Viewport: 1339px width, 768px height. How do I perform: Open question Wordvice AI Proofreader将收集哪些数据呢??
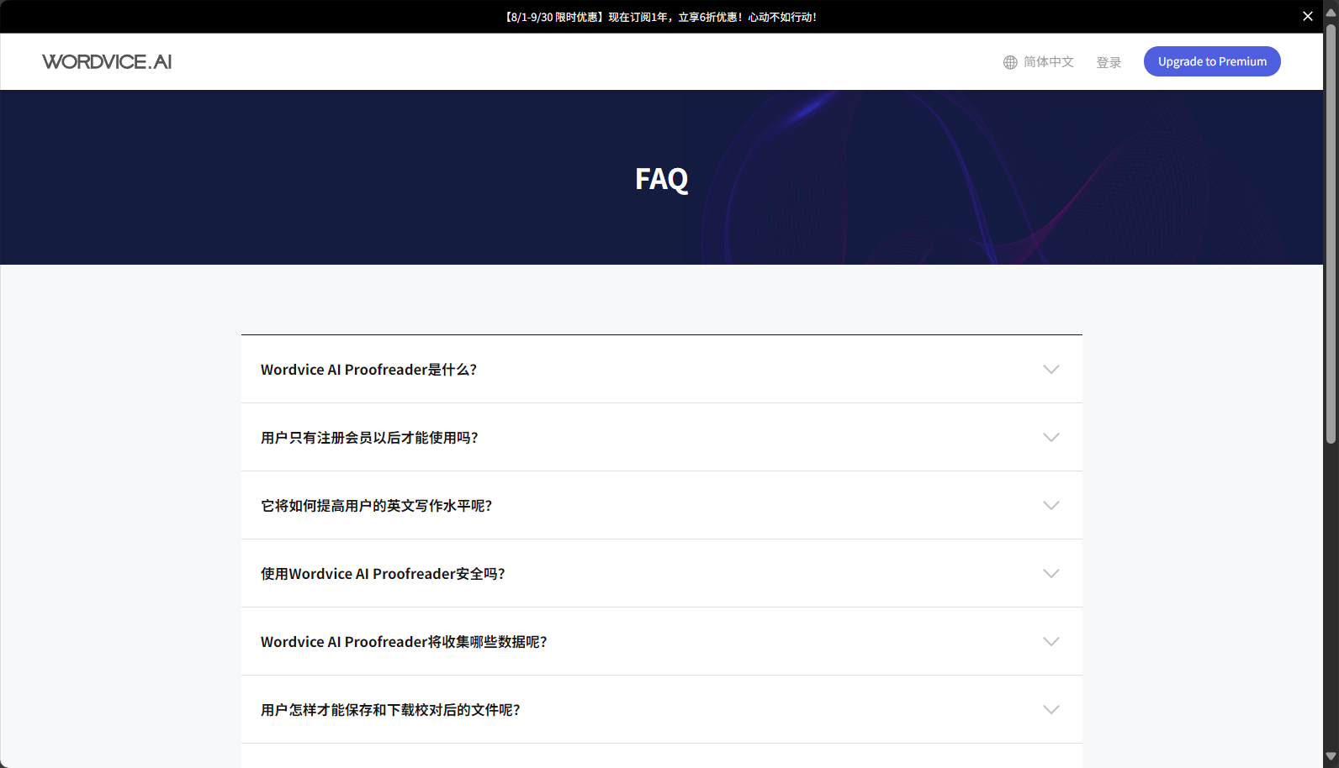click(662, 642)
